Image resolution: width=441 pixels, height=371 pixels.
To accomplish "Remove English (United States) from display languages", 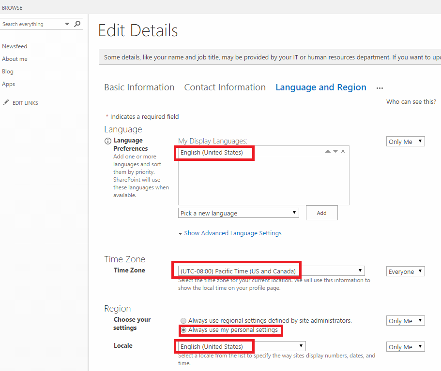I will (x=343, y=151).
